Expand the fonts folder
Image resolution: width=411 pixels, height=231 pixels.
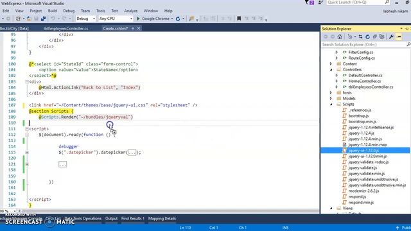pos(331,92)
